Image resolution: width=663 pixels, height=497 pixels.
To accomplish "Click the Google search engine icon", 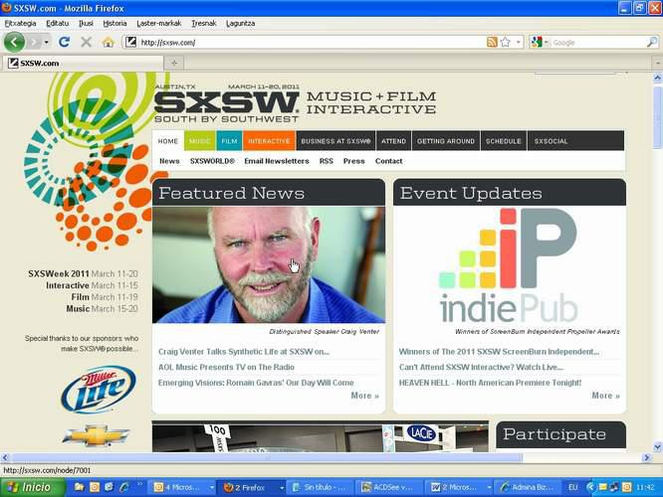I will coord(537,42).
